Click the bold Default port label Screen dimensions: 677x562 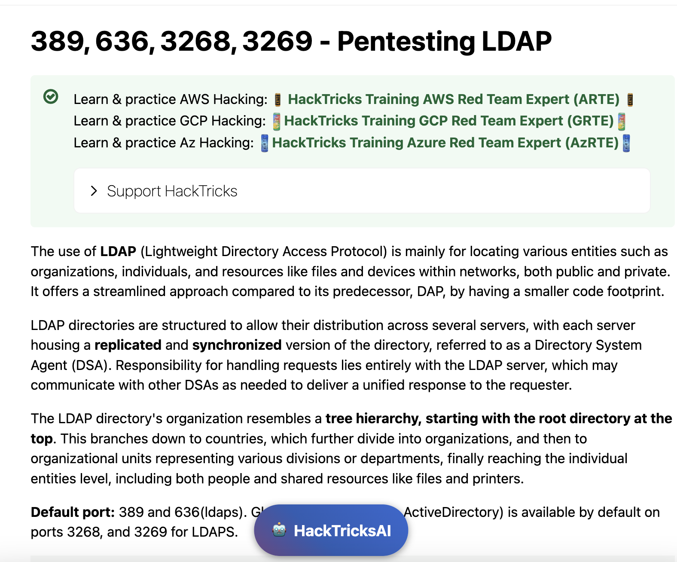coord(73,512)
